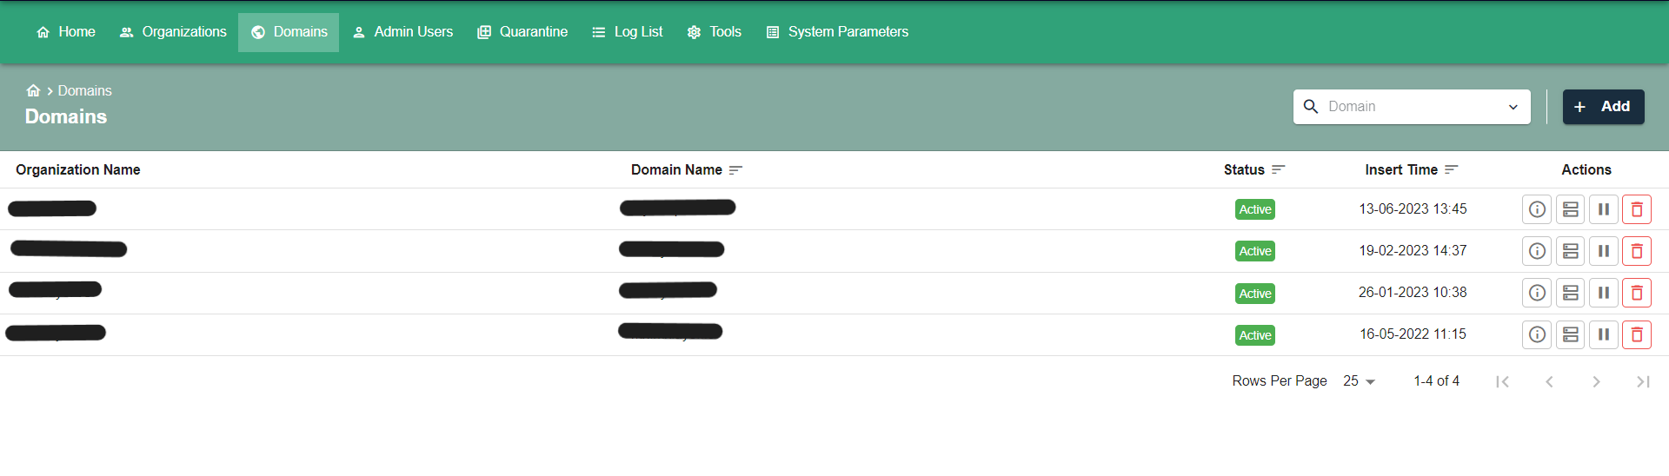Open the Tools menu

click(x=714, y=32)
